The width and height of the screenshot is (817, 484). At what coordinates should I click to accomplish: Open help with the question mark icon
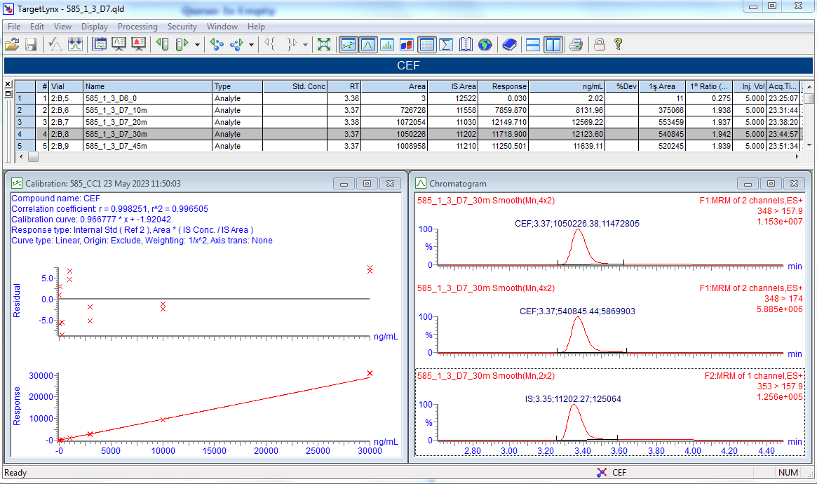pyautogui.click(x=619, y=45)
